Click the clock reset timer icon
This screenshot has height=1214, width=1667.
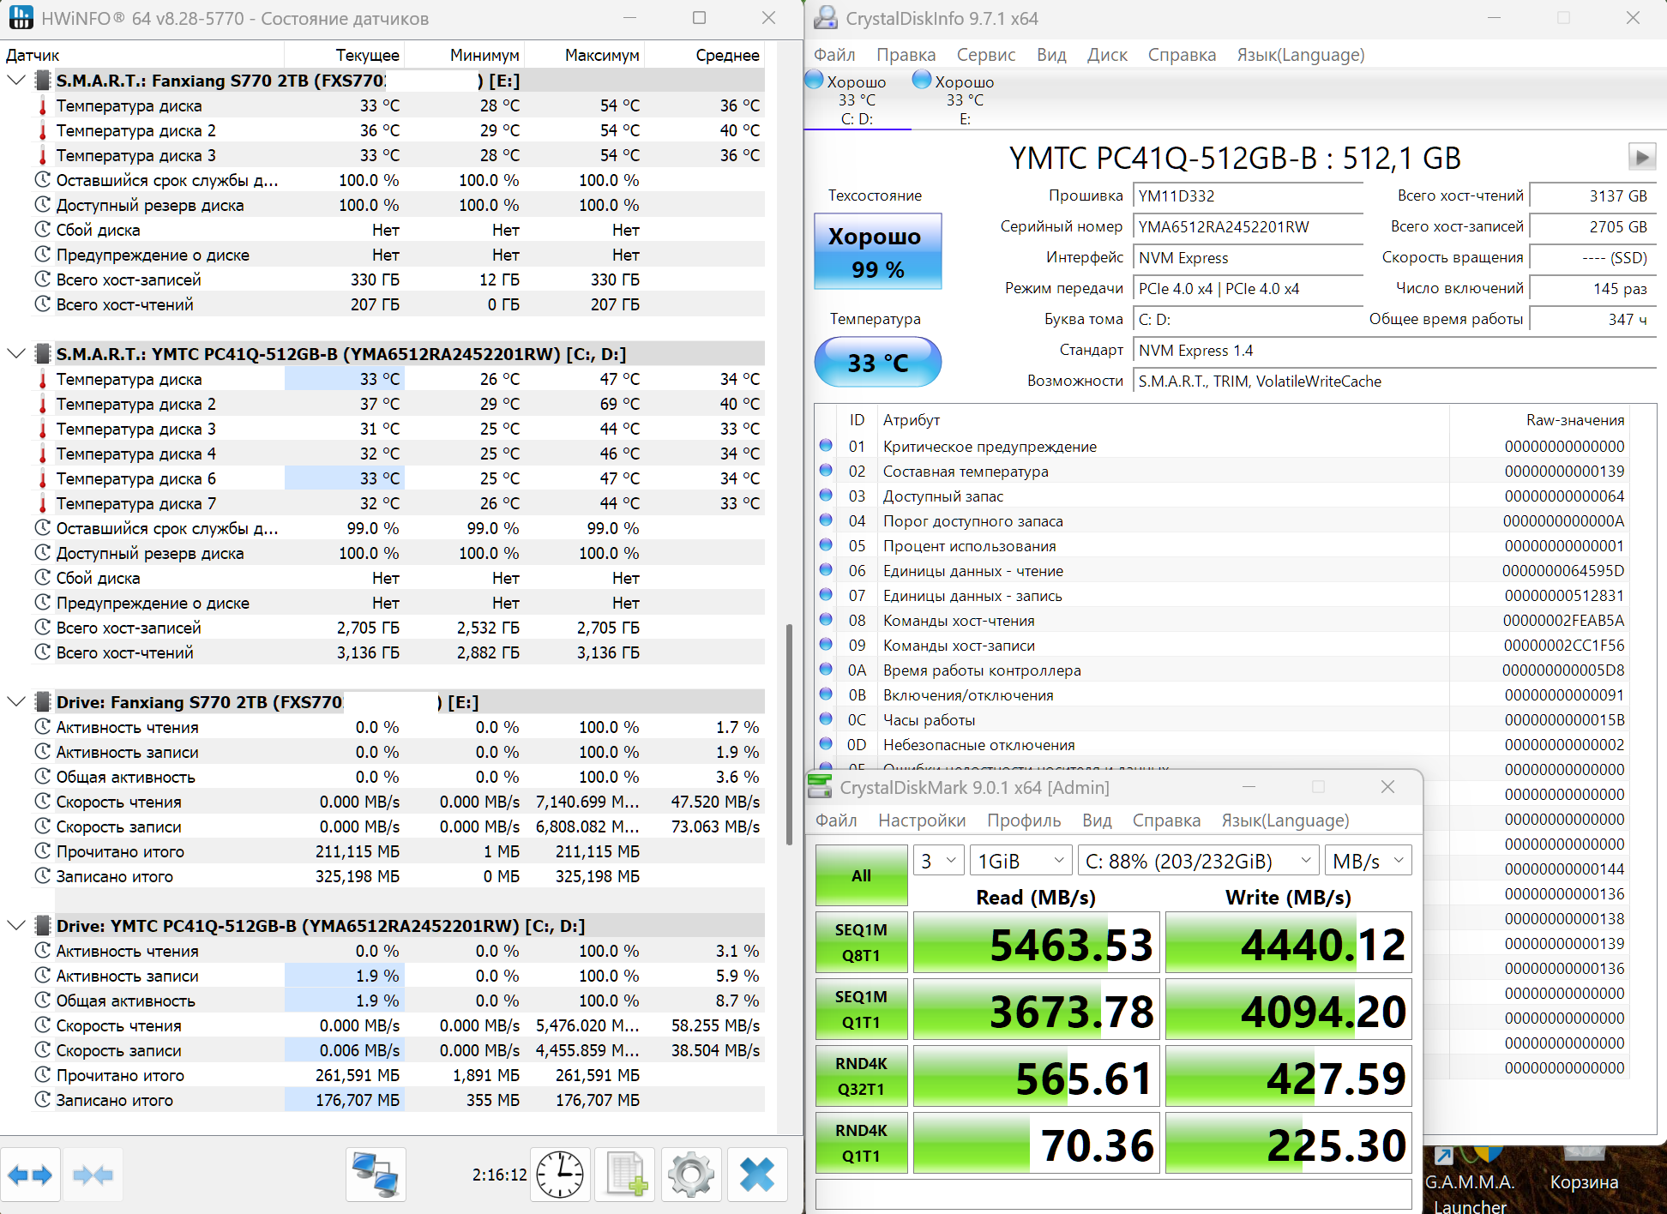(560, 1175)
